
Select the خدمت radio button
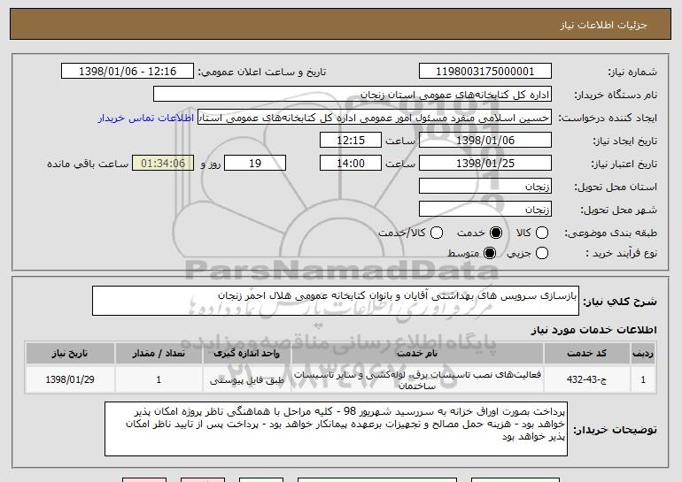click(x=495, y=233)
